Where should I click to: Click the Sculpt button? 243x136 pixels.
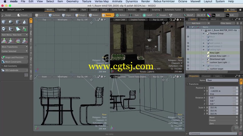[8, 15]
